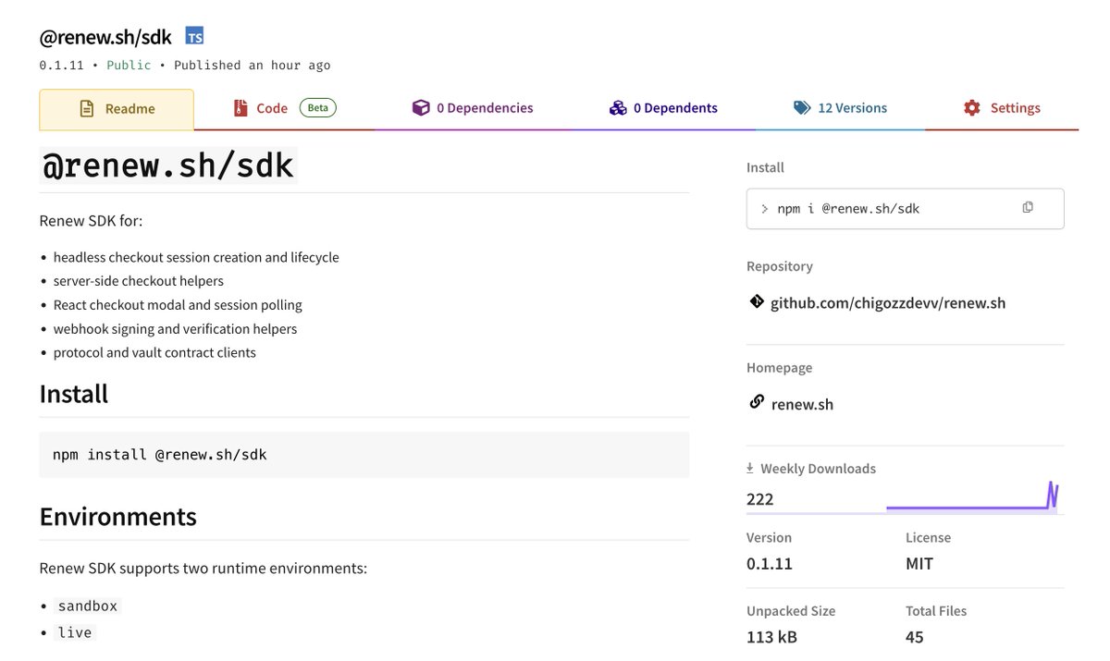Image resolution: width=1110 pixels, height=661 pixels.
Task: Click the Settings gear icon
Action: click(x=971, y=108)
